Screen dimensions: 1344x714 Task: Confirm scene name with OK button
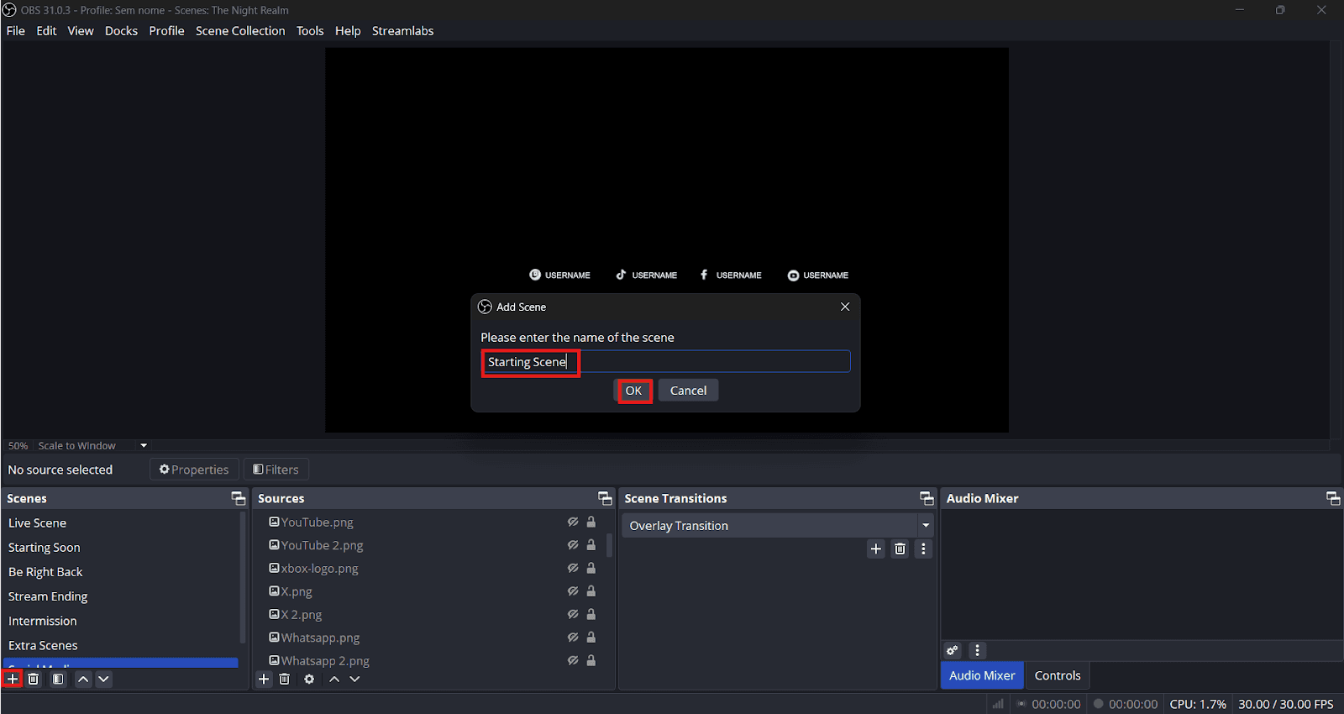click(x=634, y=391)
